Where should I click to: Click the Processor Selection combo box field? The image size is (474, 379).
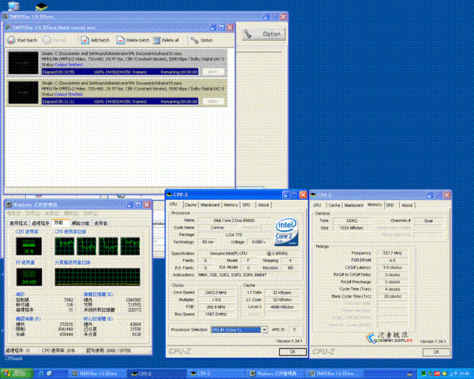coord(238,329)
